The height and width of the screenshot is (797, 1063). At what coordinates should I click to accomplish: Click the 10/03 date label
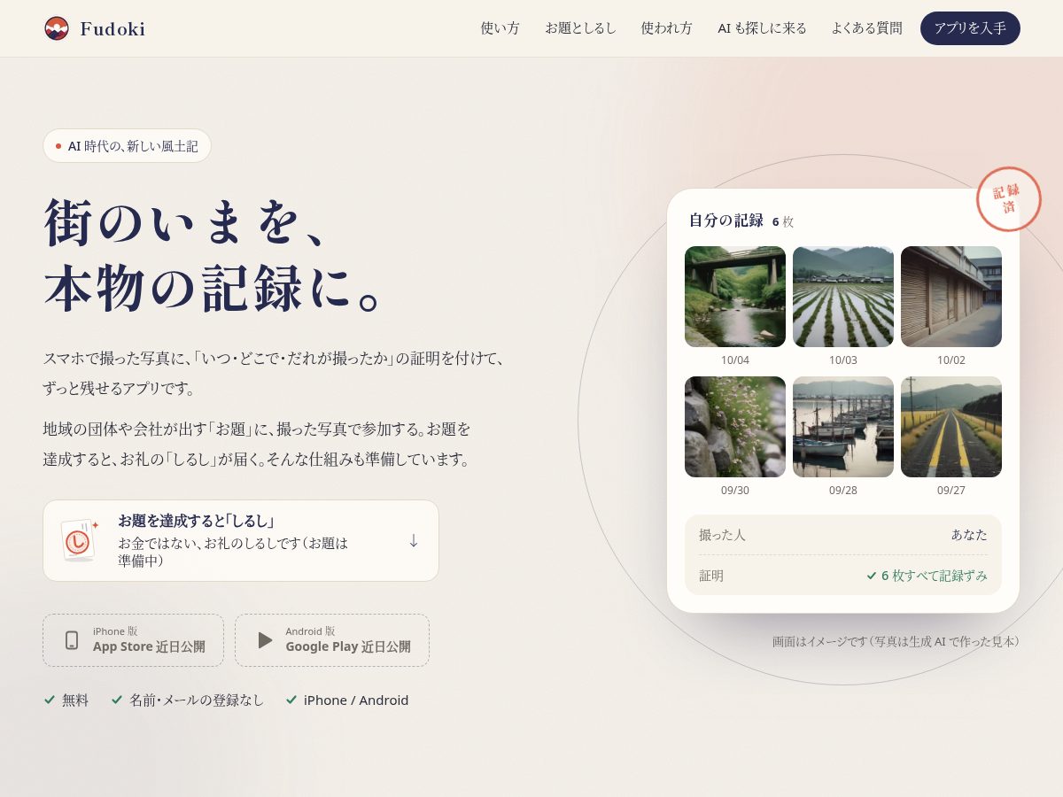(843, 360)
